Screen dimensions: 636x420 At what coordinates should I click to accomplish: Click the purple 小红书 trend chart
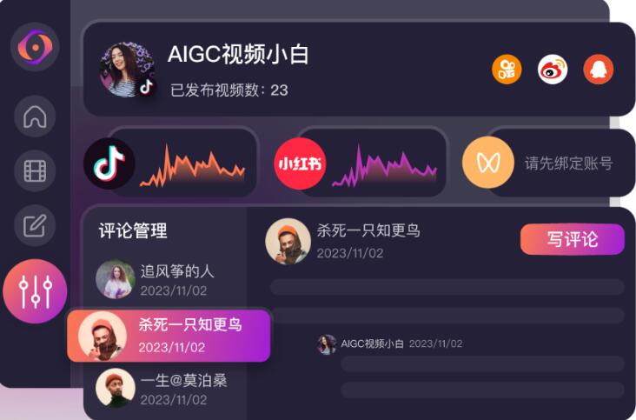coord(385,165)
